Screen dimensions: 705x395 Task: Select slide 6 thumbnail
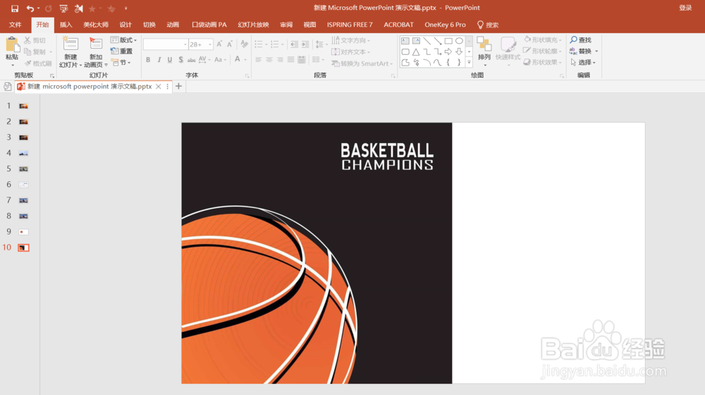click(23, 185)
